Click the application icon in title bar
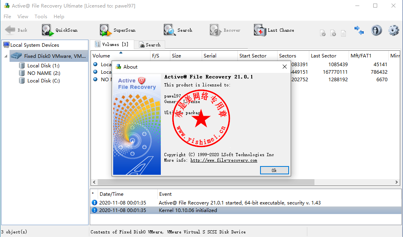The image size is (403, 237). [7, 6]
